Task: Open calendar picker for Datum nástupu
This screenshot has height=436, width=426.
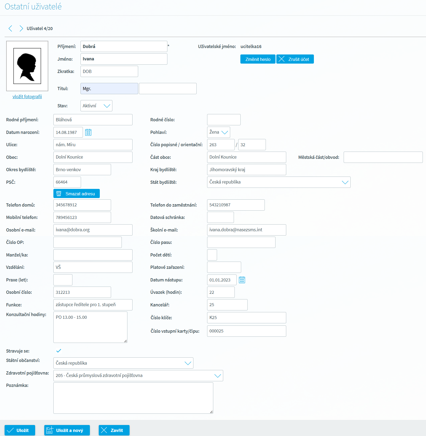Action: point(242,280)
